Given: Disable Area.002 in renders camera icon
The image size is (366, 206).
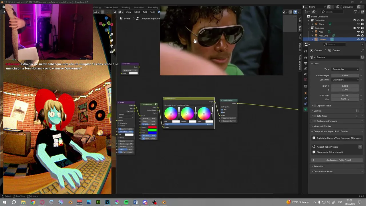Looking at the screenshot, I should (x=362, y=35).
